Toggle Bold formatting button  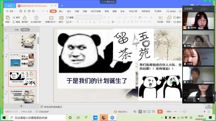pyautogui.click(x=78, y=22)
